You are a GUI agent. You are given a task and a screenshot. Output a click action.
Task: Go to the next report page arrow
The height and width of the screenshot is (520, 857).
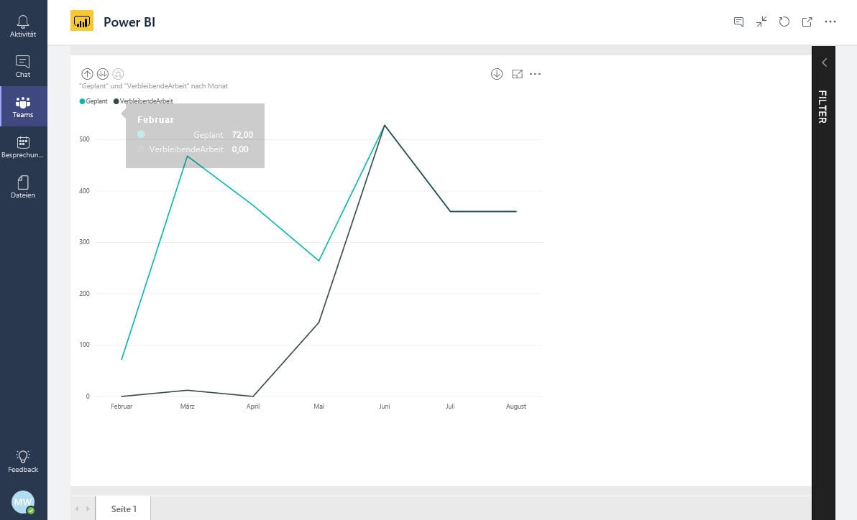coord(88,509)
